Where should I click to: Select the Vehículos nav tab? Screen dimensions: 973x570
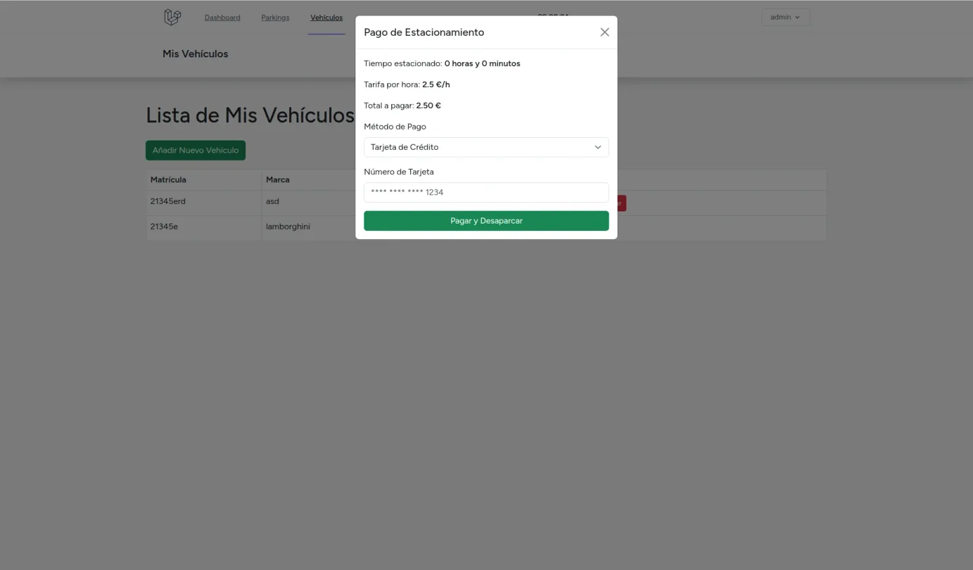click(x=326, y=18)
